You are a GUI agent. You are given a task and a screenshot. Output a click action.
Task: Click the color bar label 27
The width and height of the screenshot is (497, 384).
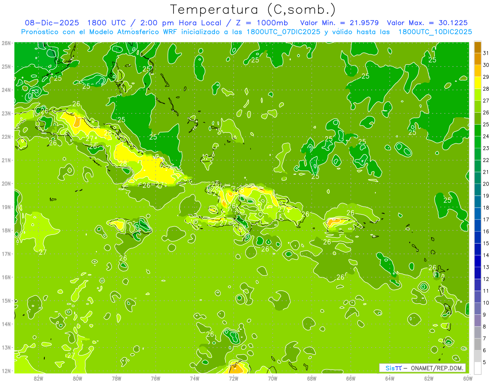coord(485,101)
